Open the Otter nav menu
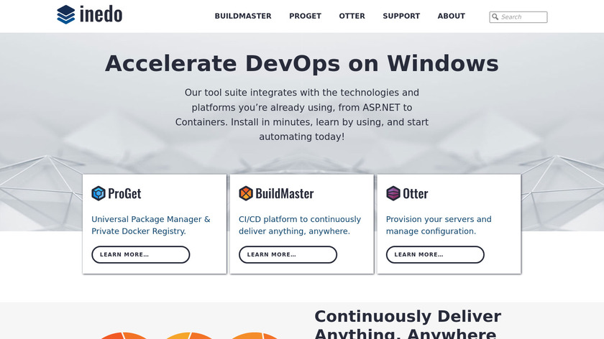Viewport: 604px width, 339px height. point(352,17)
